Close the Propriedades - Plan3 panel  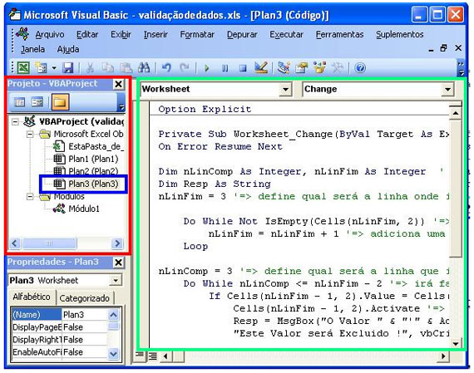(118, 263)
